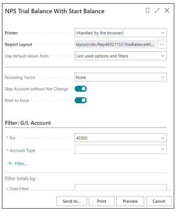The height and width of the screenshot is (211, 177).
Task: Remove the No. filter with X icon
Action: pyautogui.click(x=7, y=138)
